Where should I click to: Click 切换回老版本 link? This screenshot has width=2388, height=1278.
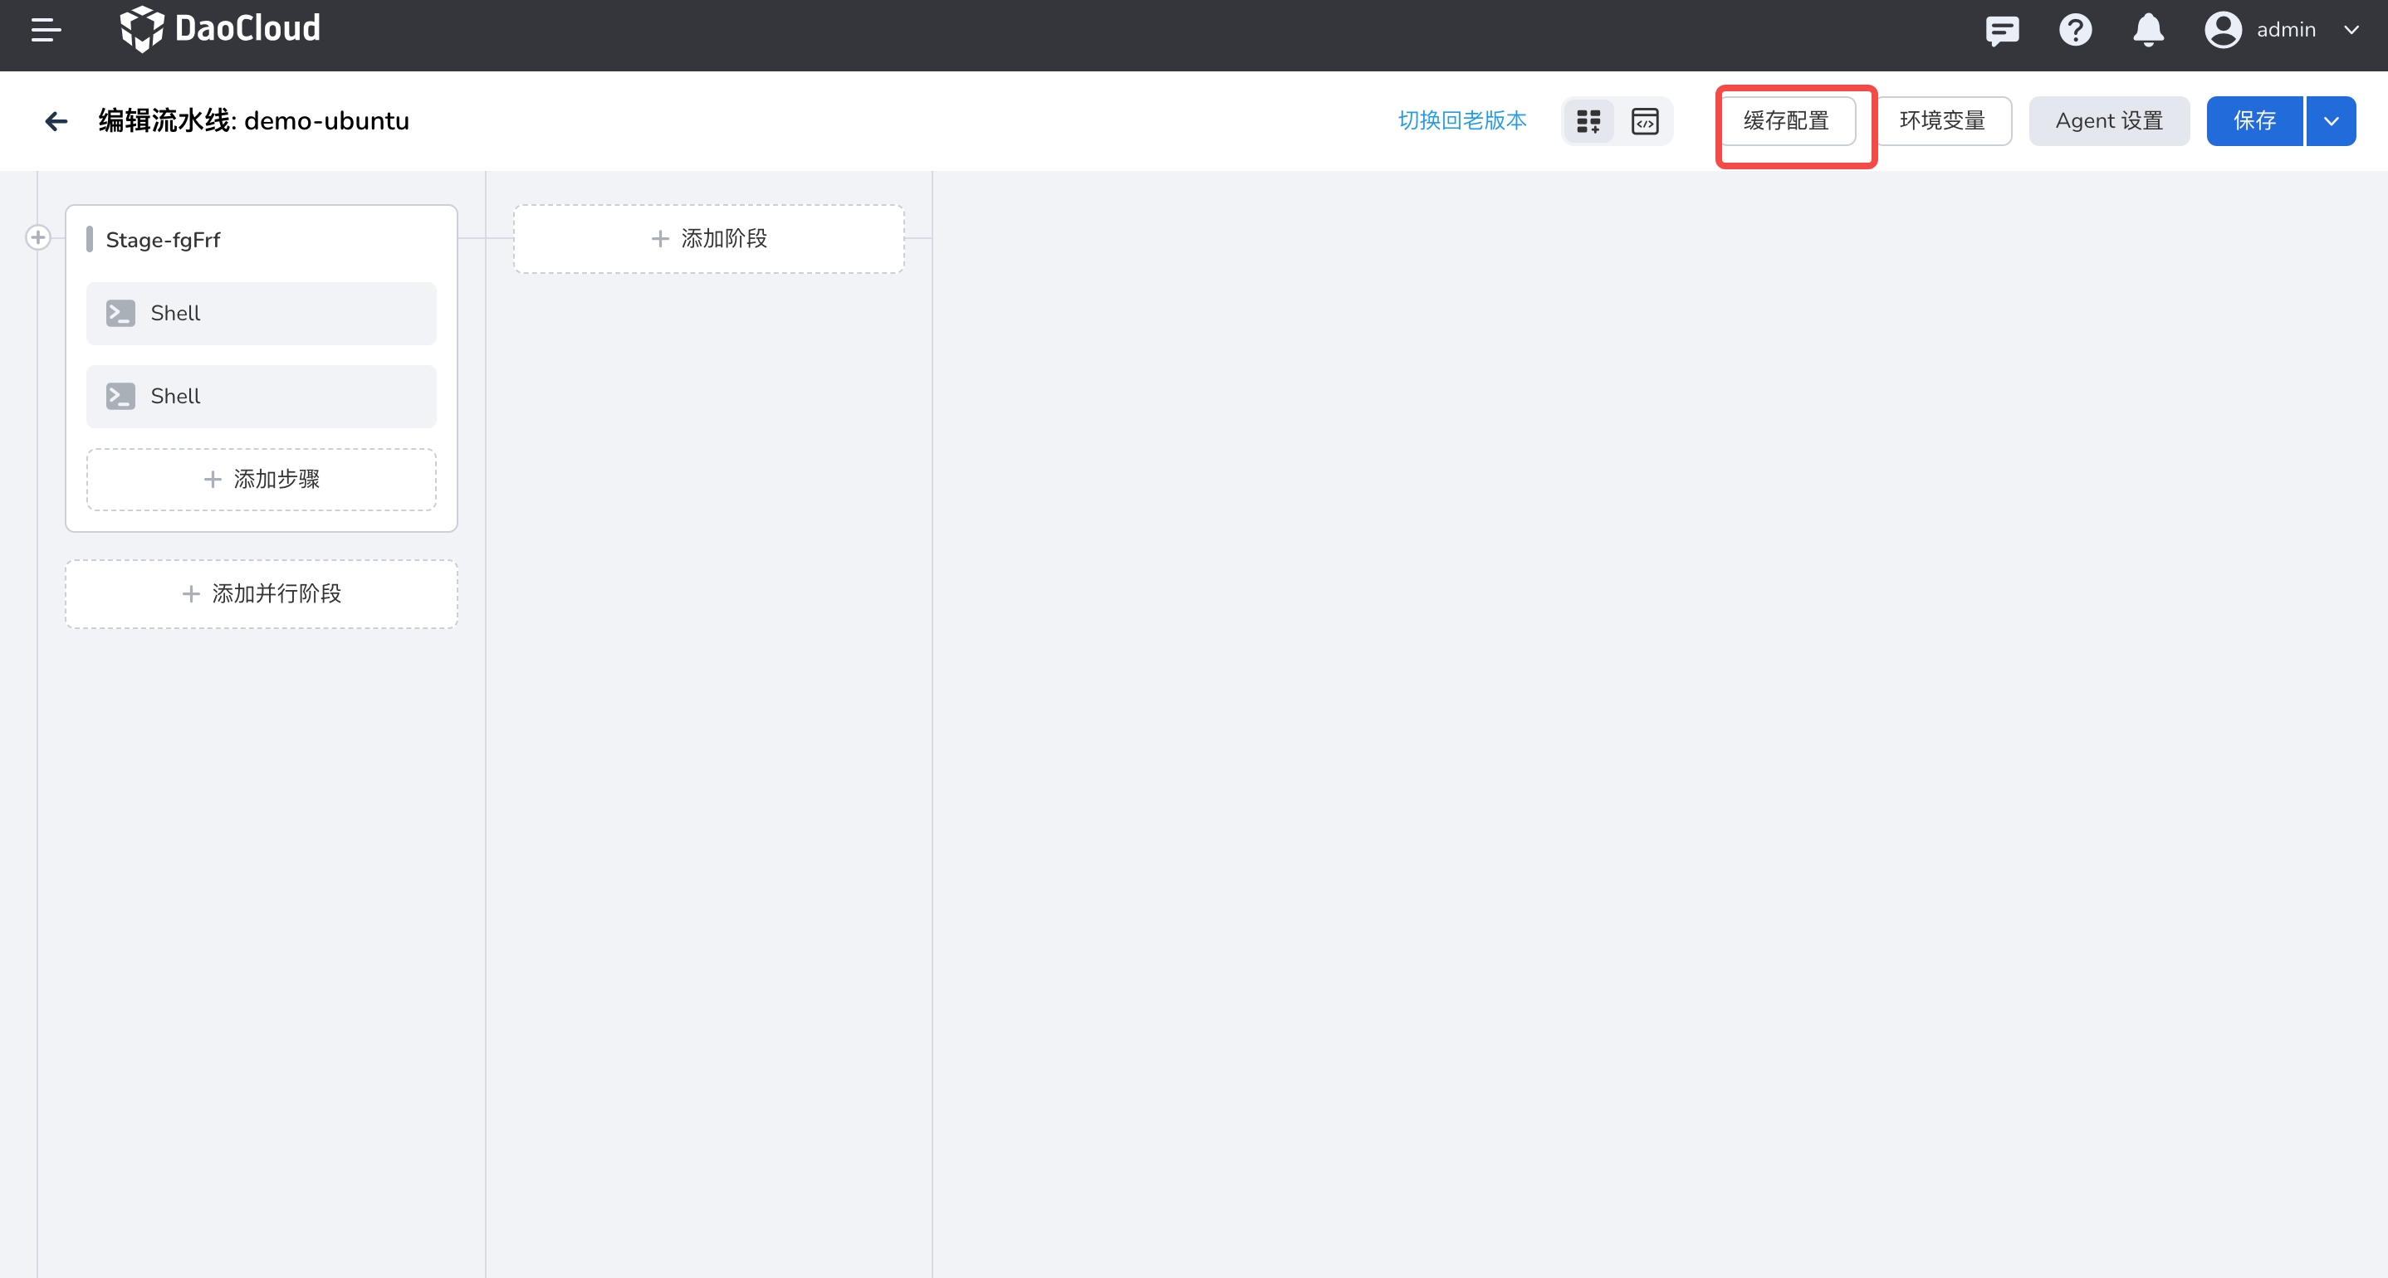[1462, 120]
